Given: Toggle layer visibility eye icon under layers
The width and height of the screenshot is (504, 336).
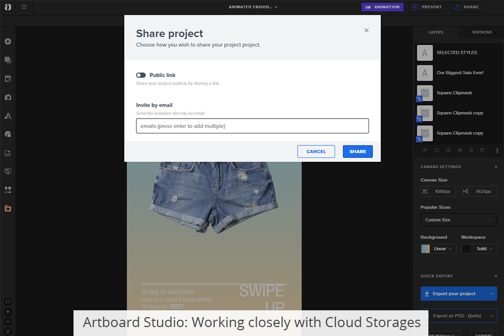Looking at the screenshot, I should point(460,150).
